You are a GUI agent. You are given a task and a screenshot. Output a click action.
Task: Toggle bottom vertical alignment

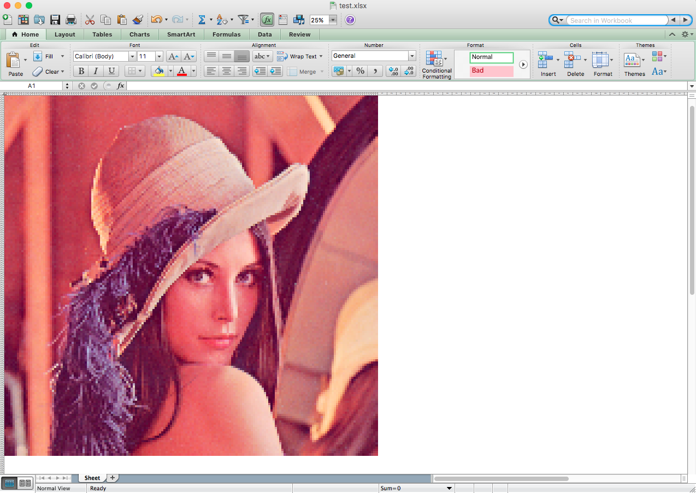tap(242, 56)
